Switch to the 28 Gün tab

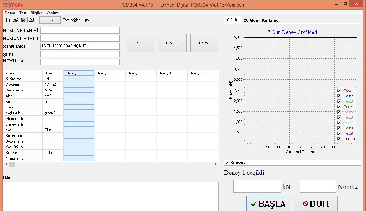251,20
